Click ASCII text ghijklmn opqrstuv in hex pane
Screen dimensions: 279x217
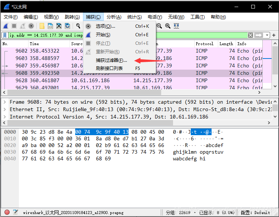click(198, 152)
